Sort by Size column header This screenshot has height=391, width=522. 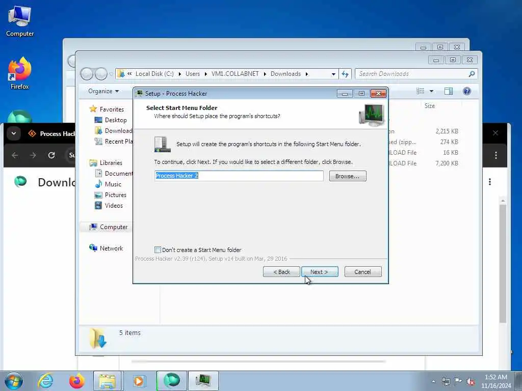[429, 106]
